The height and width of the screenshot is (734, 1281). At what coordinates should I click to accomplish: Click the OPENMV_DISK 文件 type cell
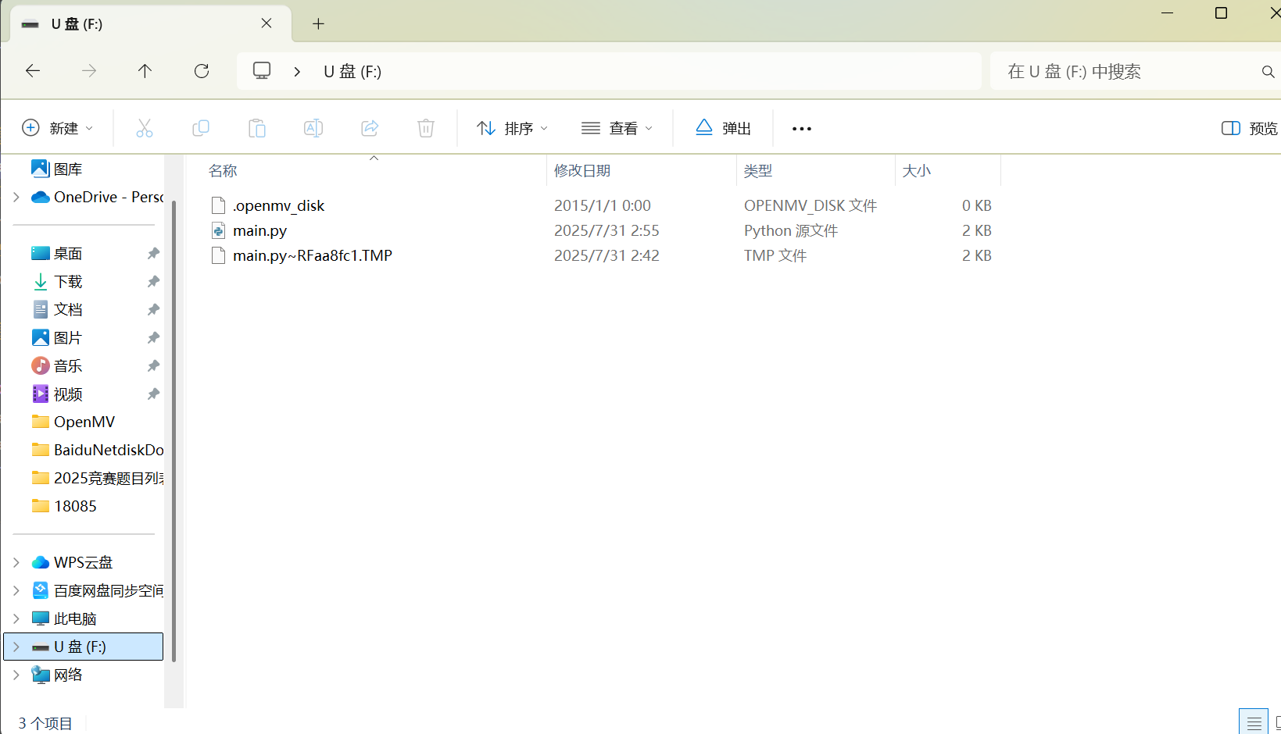pyautogui.click(x=810, y=205)
